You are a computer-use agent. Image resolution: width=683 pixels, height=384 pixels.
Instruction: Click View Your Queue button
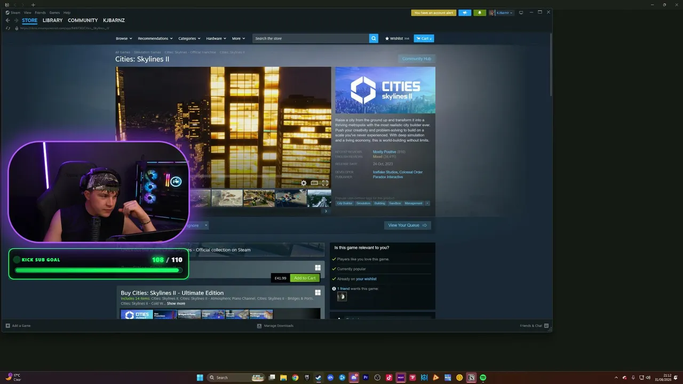click(x=408, y=226)
